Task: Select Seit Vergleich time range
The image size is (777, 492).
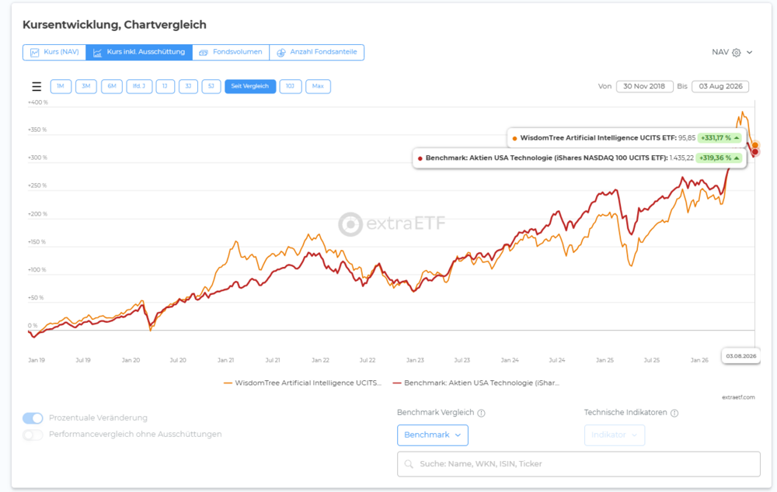Action: point(250,86)
